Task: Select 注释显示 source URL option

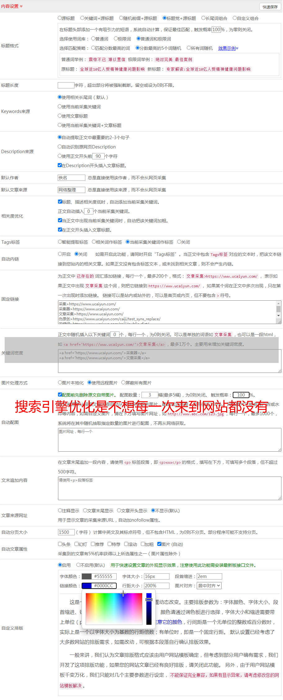Action: (60, 510)
